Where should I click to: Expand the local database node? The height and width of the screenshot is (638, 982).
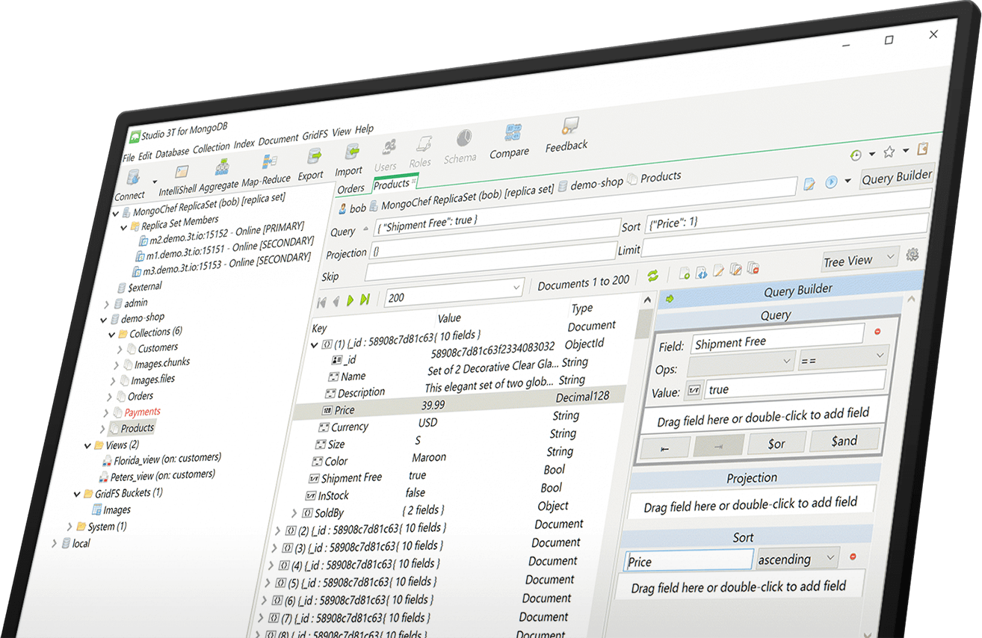pos(53,545)
